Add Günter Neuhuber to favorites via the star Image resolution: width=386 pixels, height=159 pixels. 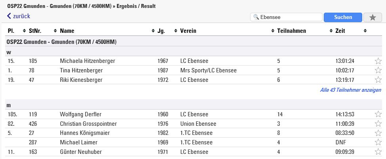coord(378,151)
